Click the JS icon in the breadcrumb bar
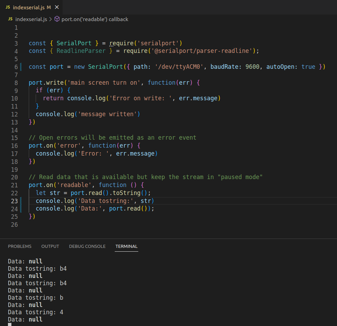Image resolution: width=337 pixels, height=326 pixels. pos(10,19)
